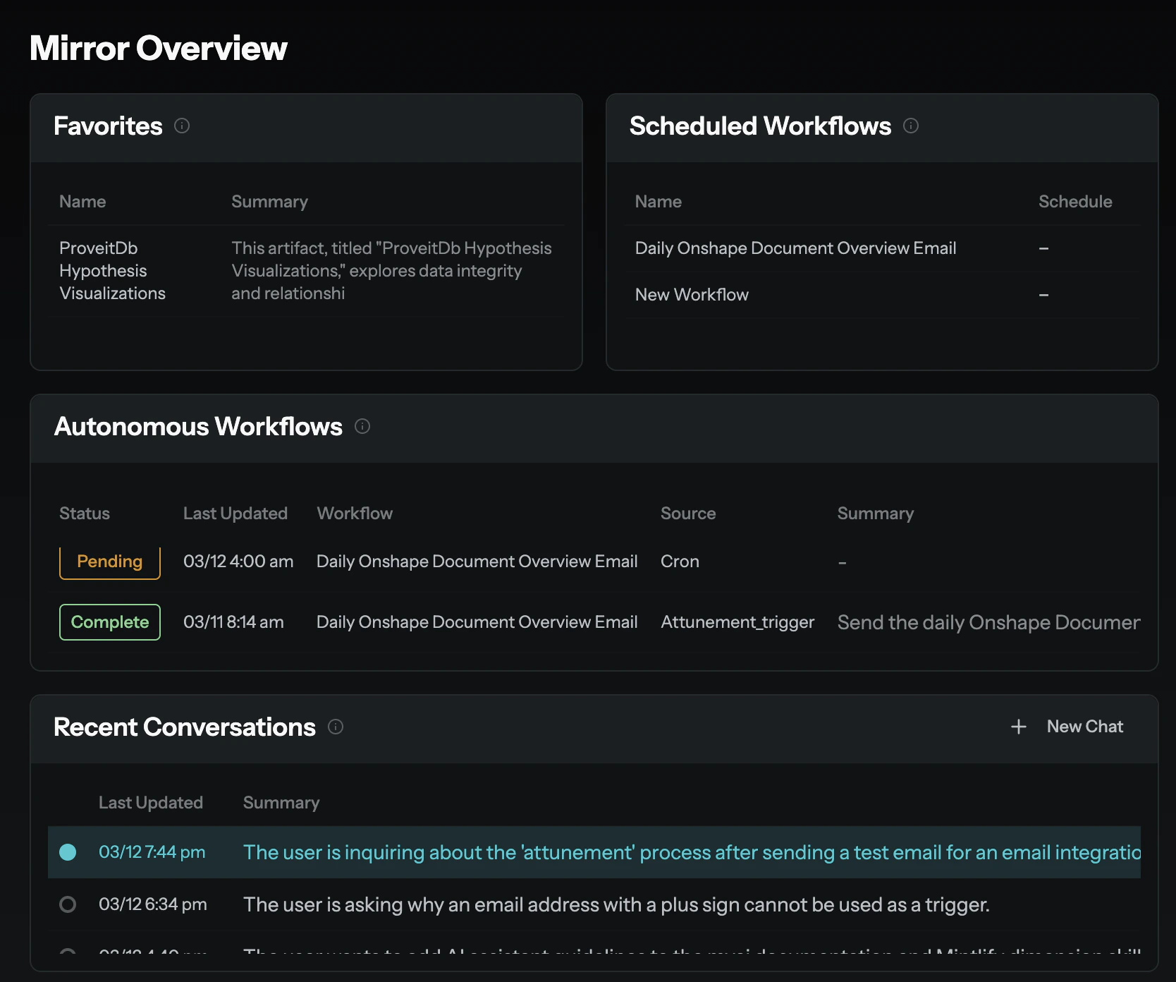Switch to the Recent Conversations section header
1176x982 pixels.
coord(185,727)
